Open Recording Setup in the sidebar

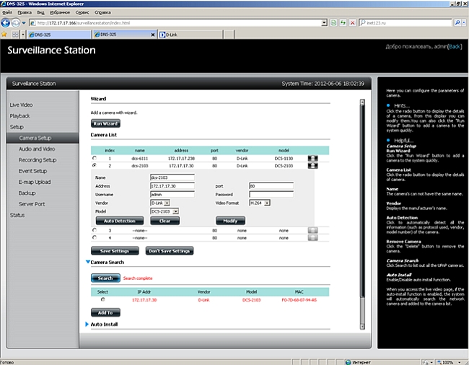pos(38,160)
